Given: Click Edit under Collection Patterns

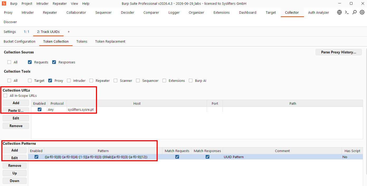Looking at the screenshot, I should click(15, 158).
